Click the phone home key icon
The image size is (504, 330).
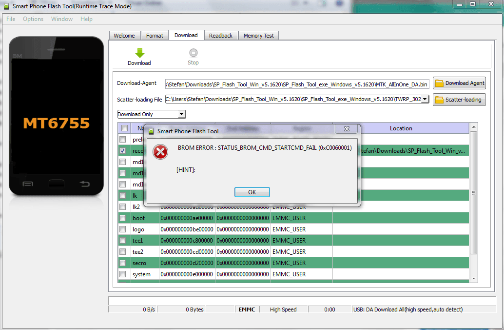(x=56, y=184)
